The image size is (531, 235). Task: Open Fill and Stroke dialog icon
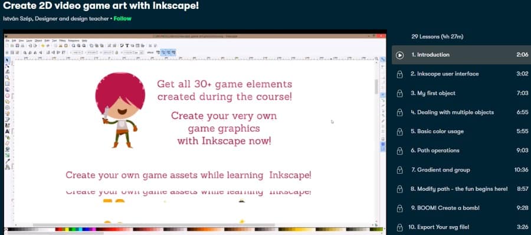point(122,45)
